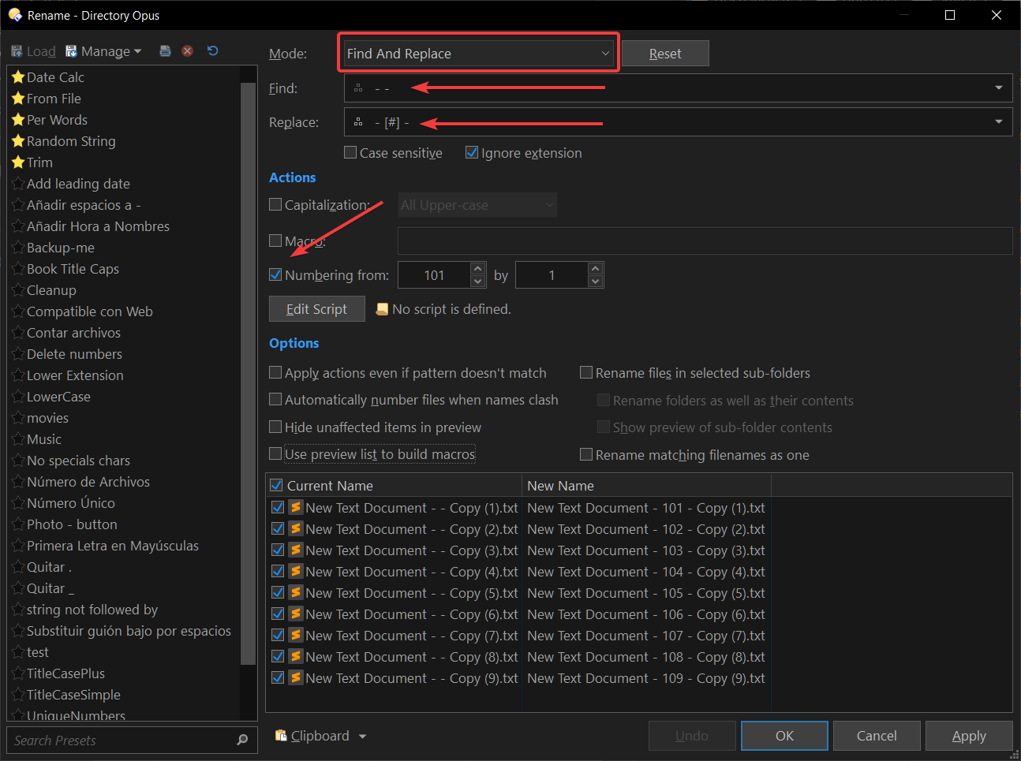1021x761 pixels.
Task: Click the blue refresh presets icon
Action: click(x=212, y=51)
